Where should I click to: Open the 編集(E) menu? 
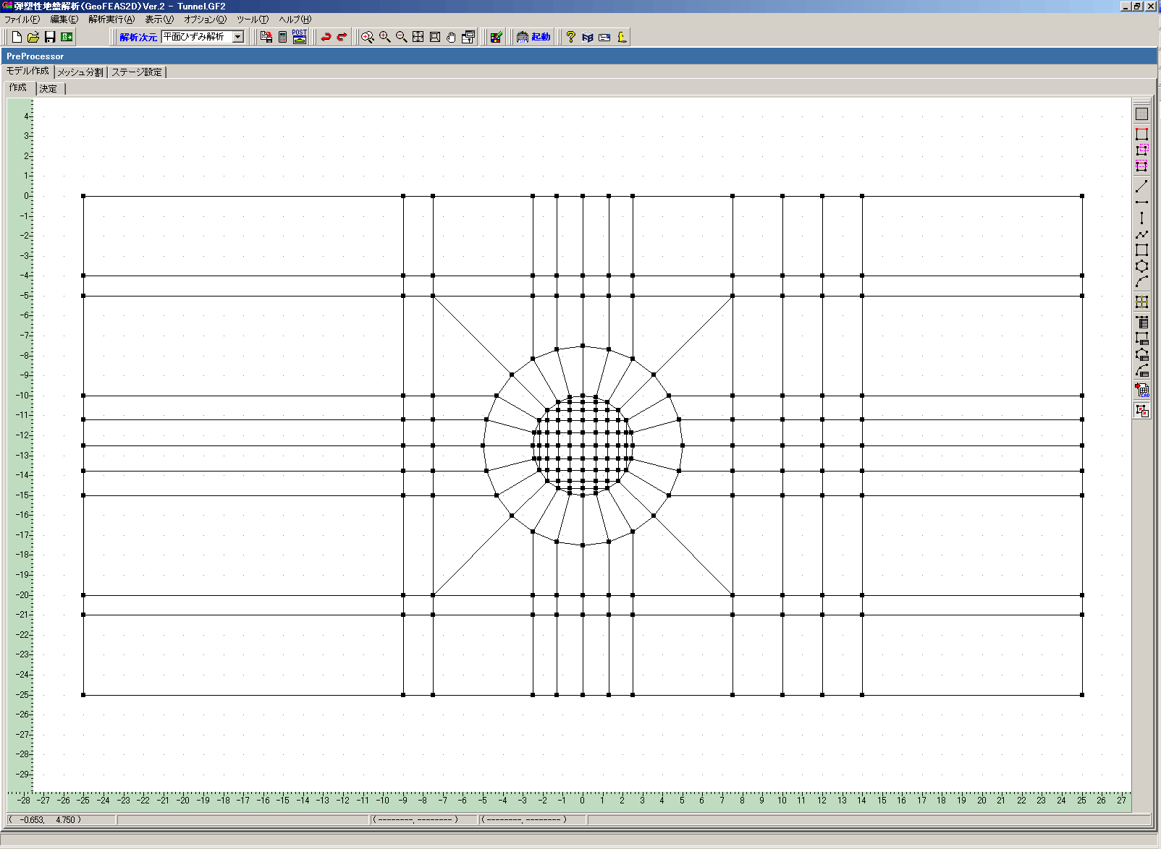coord(64,20)
